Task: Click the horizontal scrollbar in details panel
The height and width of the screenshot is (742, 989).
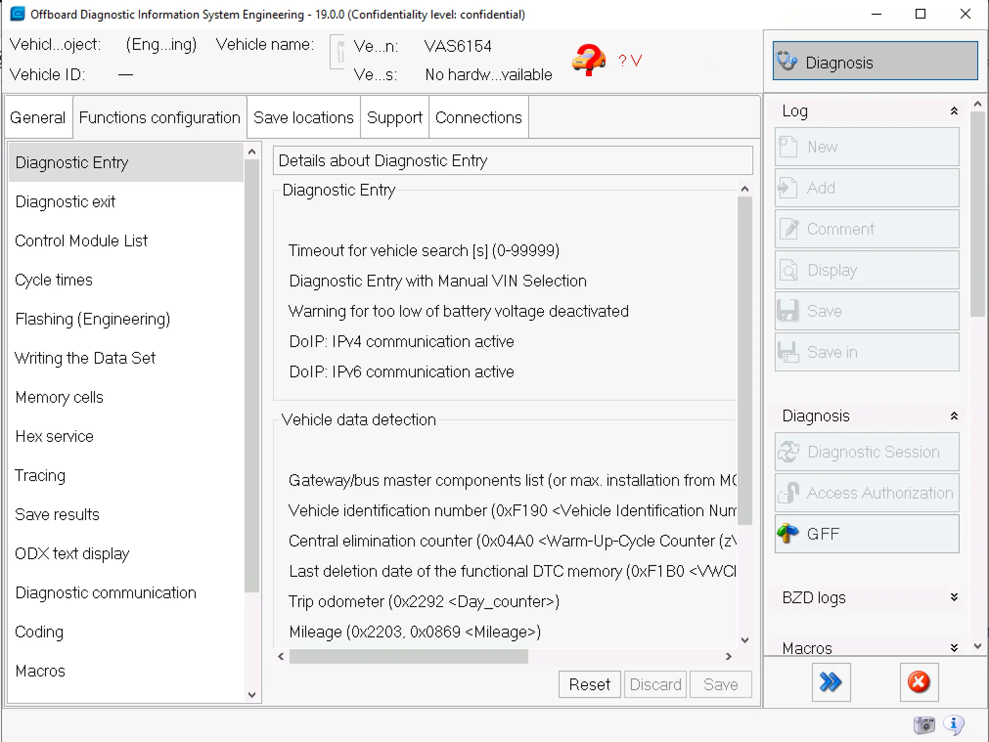Action: 408,656
